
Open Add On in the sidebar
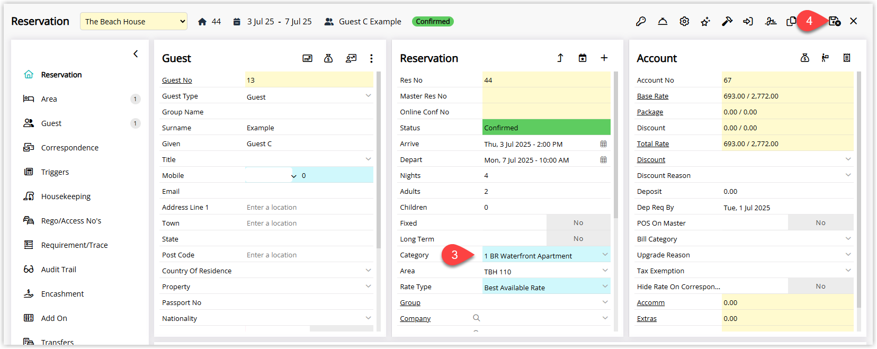point(54,318)
